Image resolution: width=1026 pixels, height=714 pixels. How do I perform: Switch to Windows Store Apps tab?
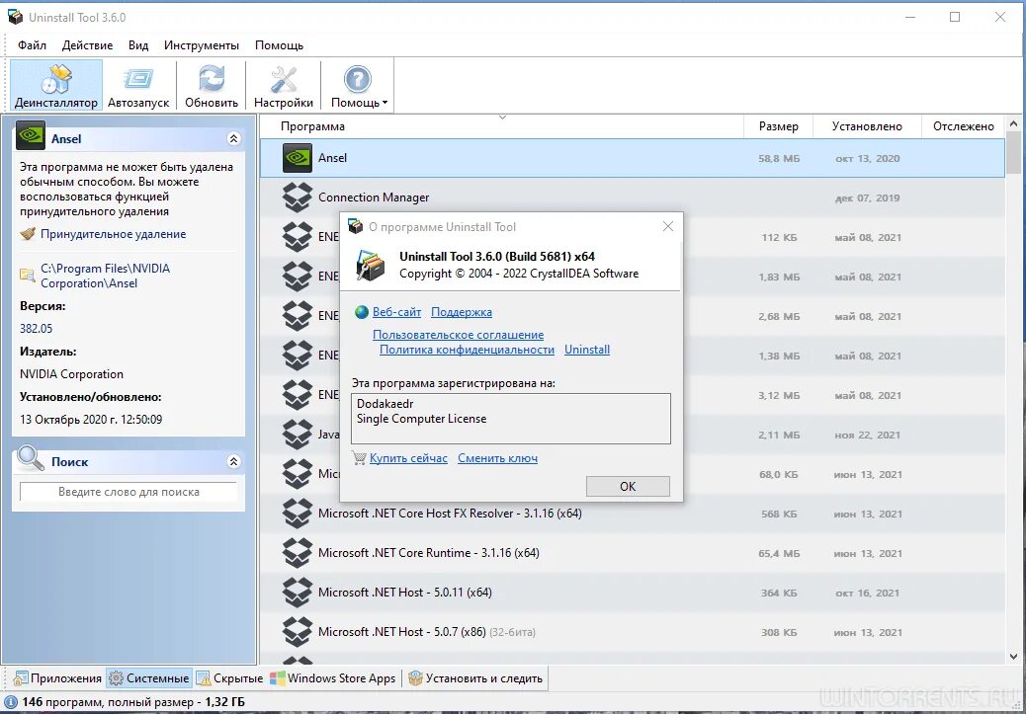[x=333, y=678]
